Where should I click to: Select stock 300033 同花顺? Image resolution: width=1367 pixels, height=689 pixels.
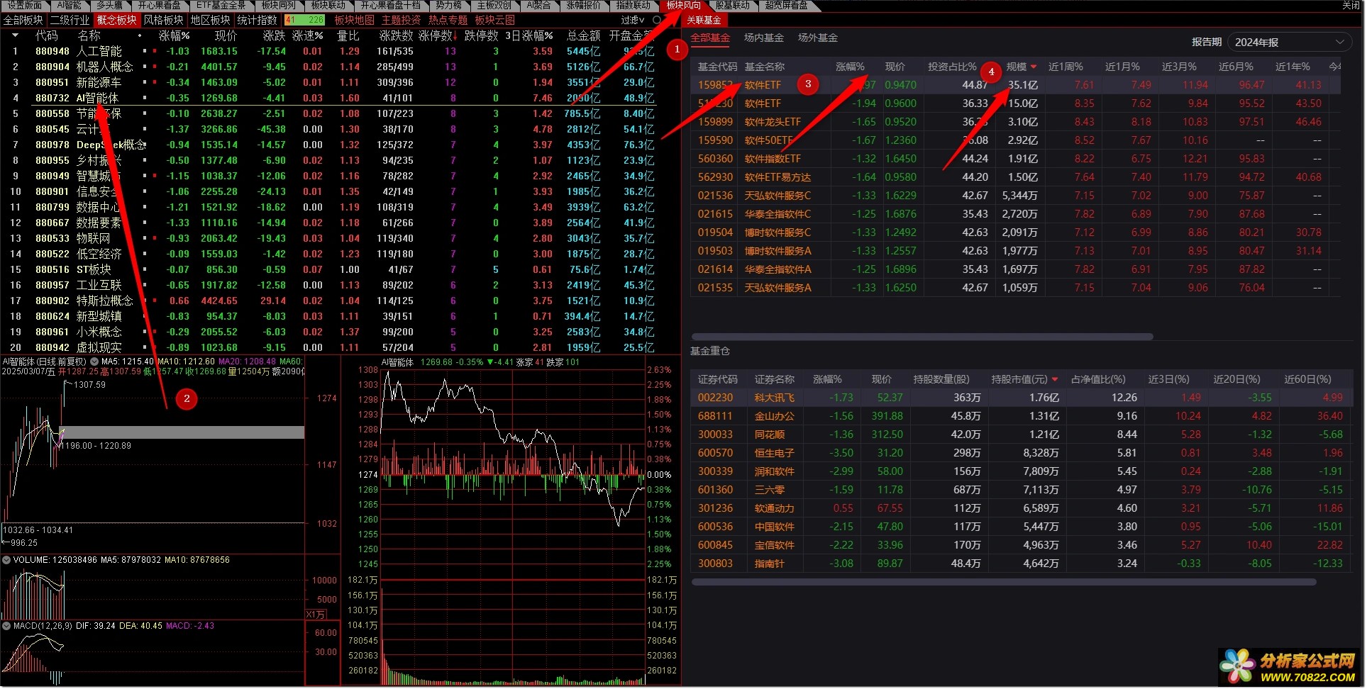tap(1020, 435)
